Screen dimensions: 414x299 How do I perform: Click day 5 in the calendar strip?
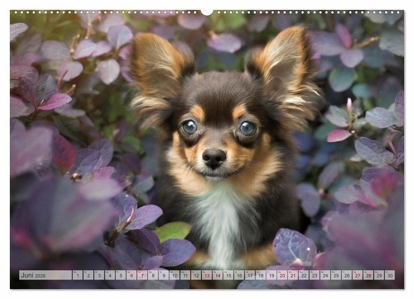point(121,275)
